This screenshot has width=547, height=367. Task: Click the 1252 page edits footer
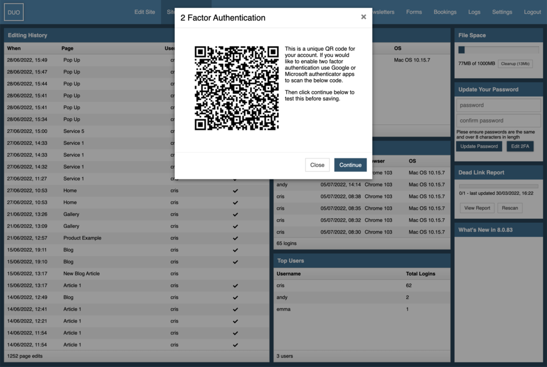[x=25, y=356]
